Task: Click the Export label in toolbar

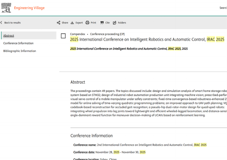Action: click(x=79, y=23)
